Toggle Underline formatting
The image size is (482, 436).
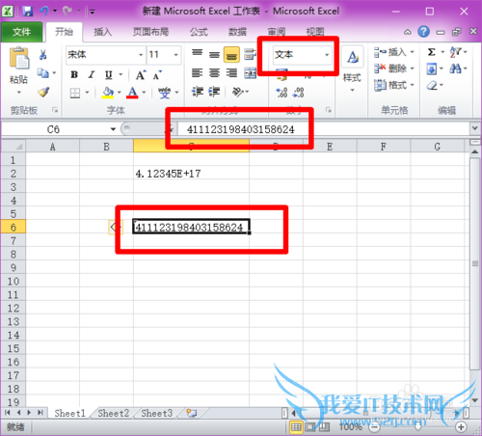[x=109, y=75]
